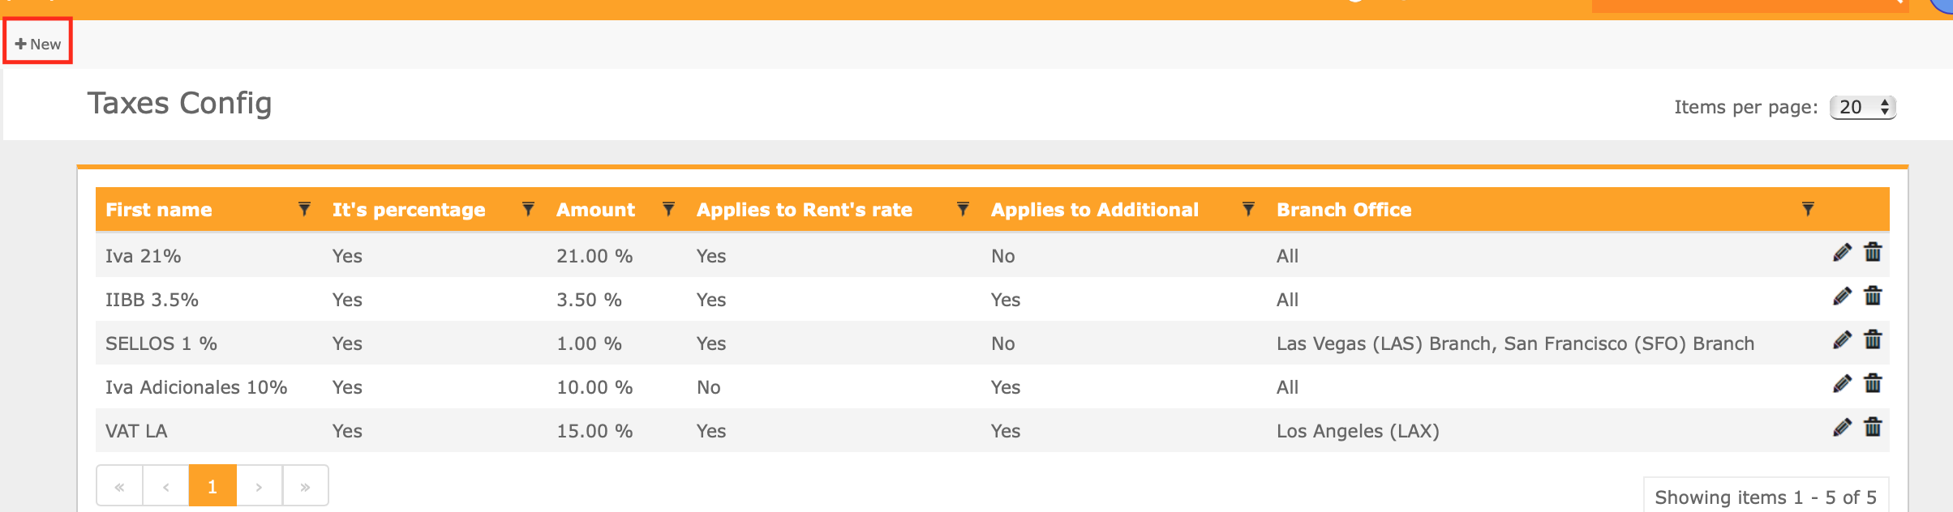Screen dimensions: 1953x512
Task: Open filter for It's percentage column
Action: [528, 209]
